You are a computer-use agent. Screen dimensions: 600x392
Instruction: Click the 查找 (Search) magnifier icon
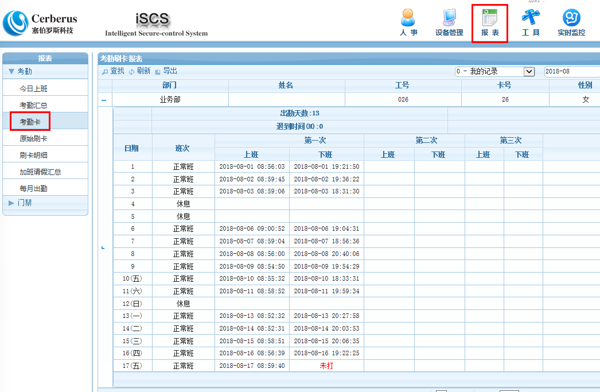[106, 71]
